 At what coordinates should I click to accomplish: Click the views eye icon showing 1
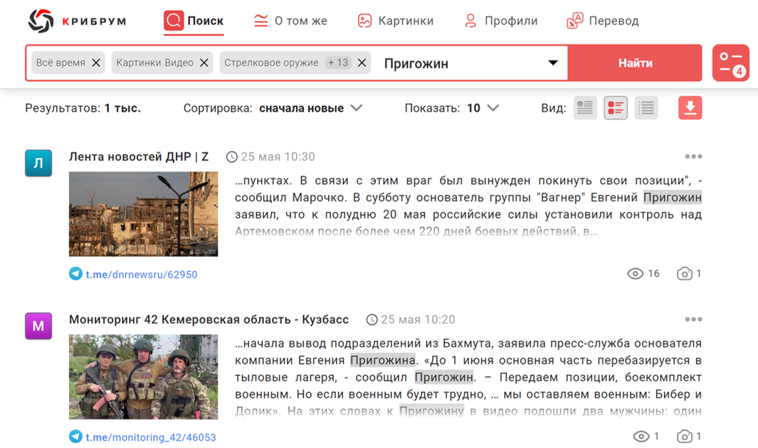(641, 437)
